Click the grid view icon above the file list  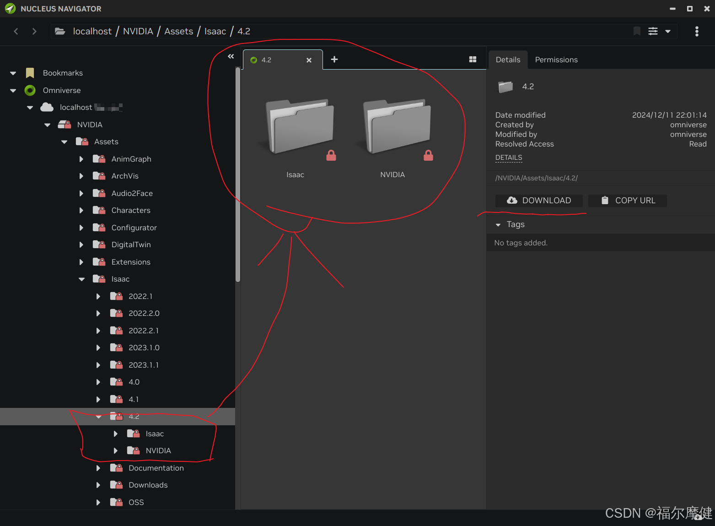point(473,59)
